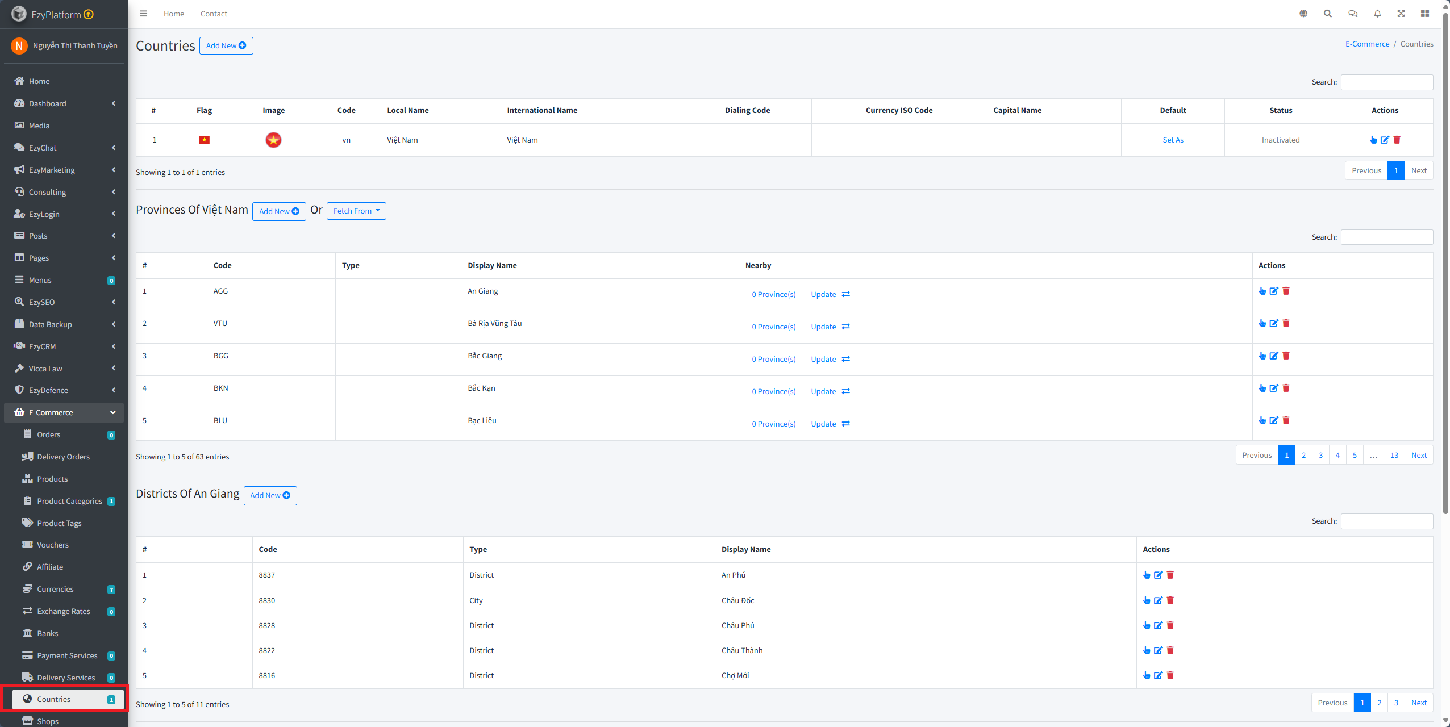Viewport: 1450px width, 727px height.
Task: Click the Districts search field
Action: point(1387,521)
